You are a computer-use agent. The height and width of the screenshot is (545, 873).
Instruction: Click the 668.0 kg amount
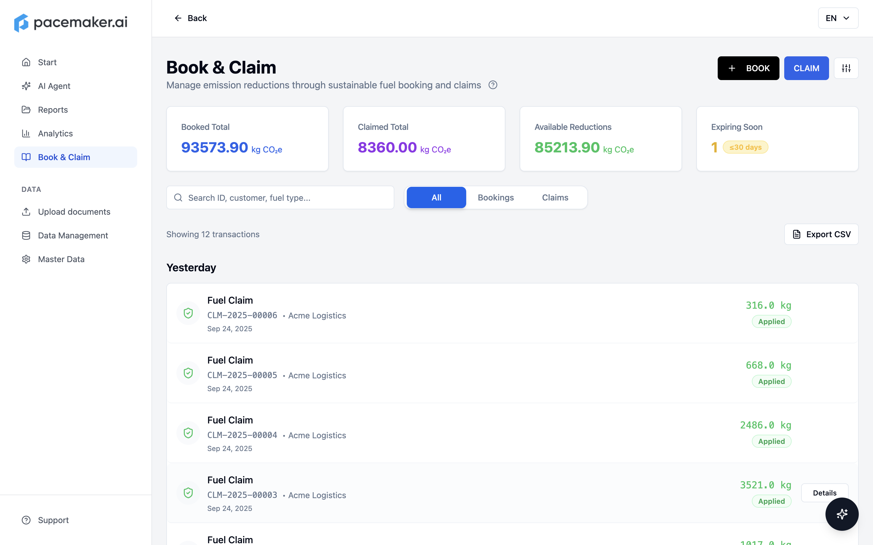click(768, 365)
